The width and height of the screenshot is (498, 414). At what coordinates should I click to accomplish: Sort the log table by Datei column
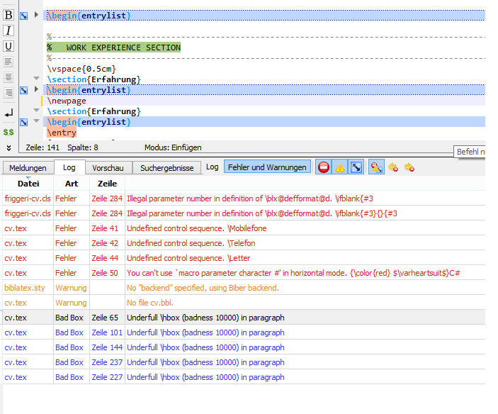coord(28,184)
